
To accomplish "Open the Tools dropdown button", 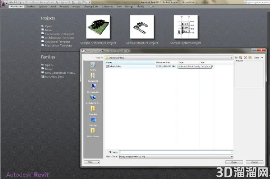I will pos(92,162).
